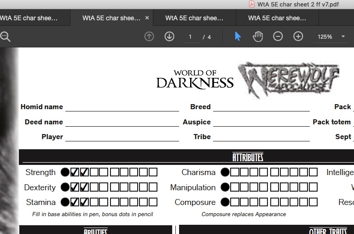Screen dimensions: 354x234
Task: Check the first Manipulation checkbox
Action: coord(235,187)
